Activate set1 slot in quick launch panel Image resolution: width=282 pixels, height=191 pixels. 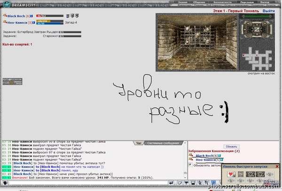pyautogui.click(x=251, y=174)
